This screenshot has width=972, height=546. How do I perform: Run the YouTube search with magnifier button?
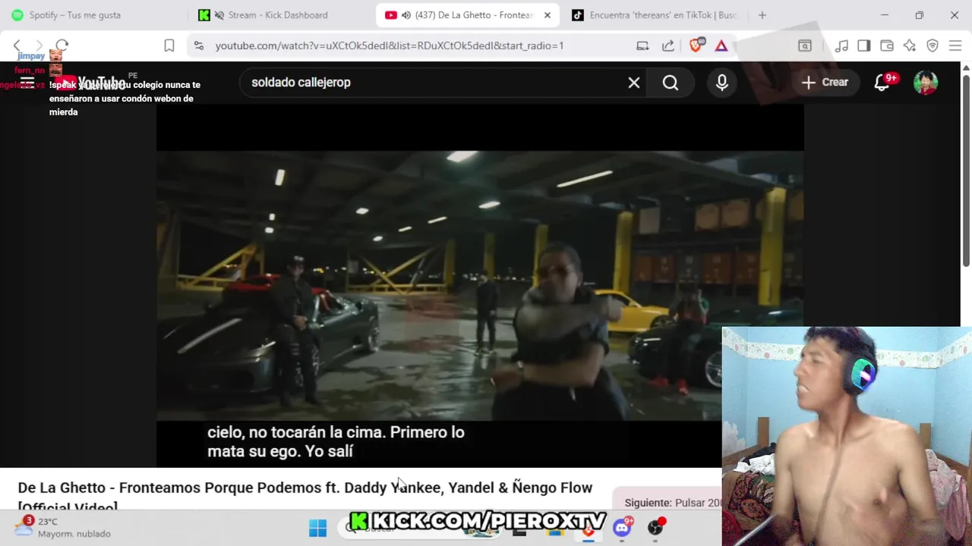(671, 82)
